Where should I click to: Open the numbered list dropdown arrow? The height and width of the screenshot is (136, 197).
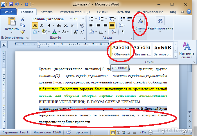[x=106, y=19]
